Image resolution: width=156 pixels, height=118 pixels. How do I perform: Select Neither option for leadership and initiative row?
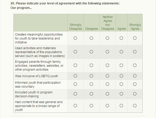click(x=107, y=38)
